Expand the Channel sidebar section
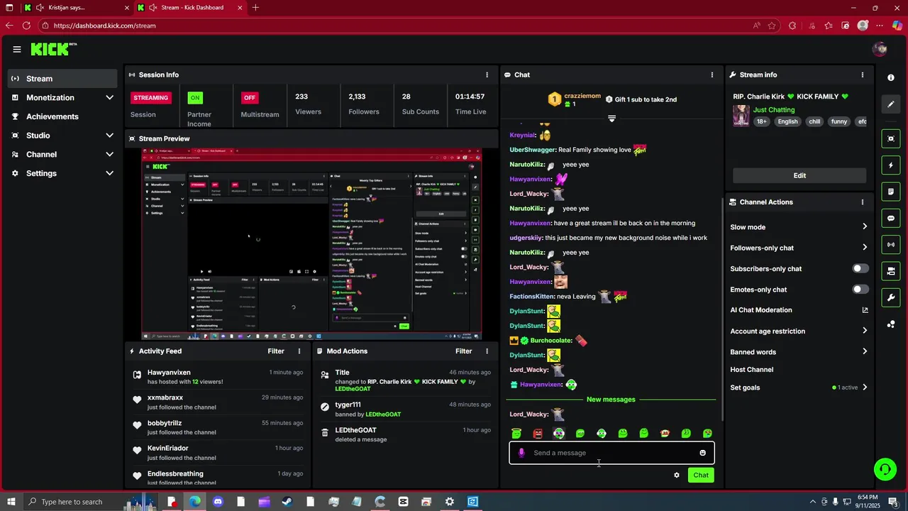The width and height of the screenshot is (908, 511). pos(109,154)
